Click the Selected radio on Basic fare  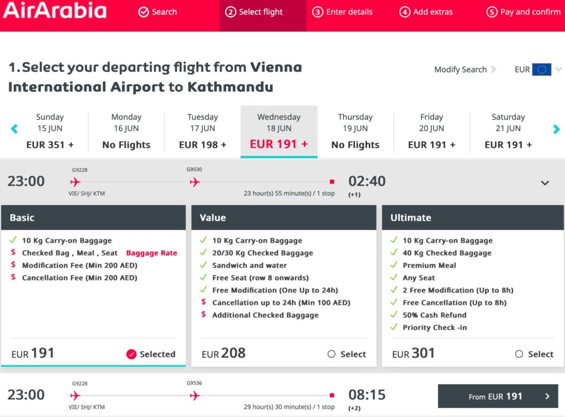coord(131,354)
